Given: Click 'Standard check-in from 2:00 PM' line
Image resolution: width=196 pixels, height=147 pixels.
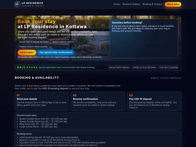Looking at the screenshot, I should click(x=63, y=143).
